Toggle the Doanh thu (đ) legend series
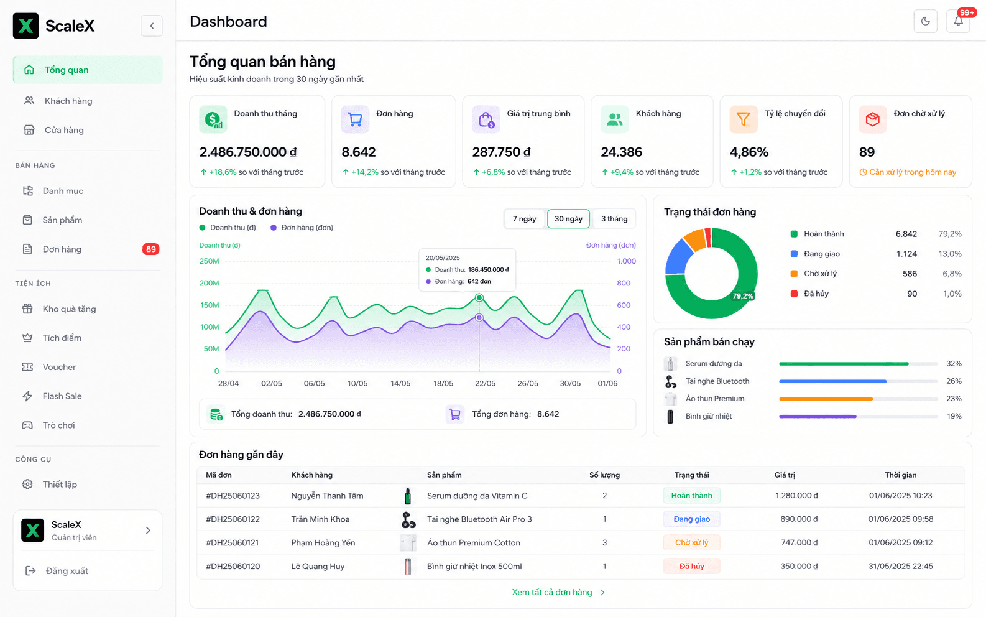 [228, 228]
